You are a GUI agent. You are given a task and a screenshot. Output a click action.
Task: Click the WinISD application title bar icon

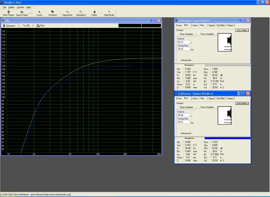2,2
